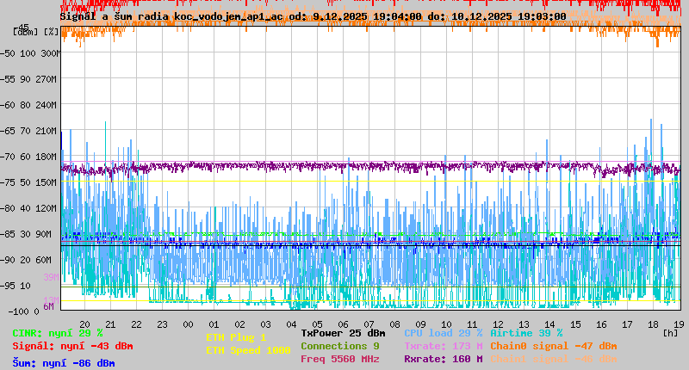This screenshot has height=370, width=689.
Task: Select the cyan Airtime legend entry
Action: click(x=526, y=333)
